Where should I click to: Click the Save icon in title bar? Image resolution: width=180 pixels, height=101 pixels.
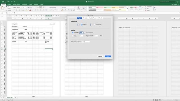tap(5, 2)
